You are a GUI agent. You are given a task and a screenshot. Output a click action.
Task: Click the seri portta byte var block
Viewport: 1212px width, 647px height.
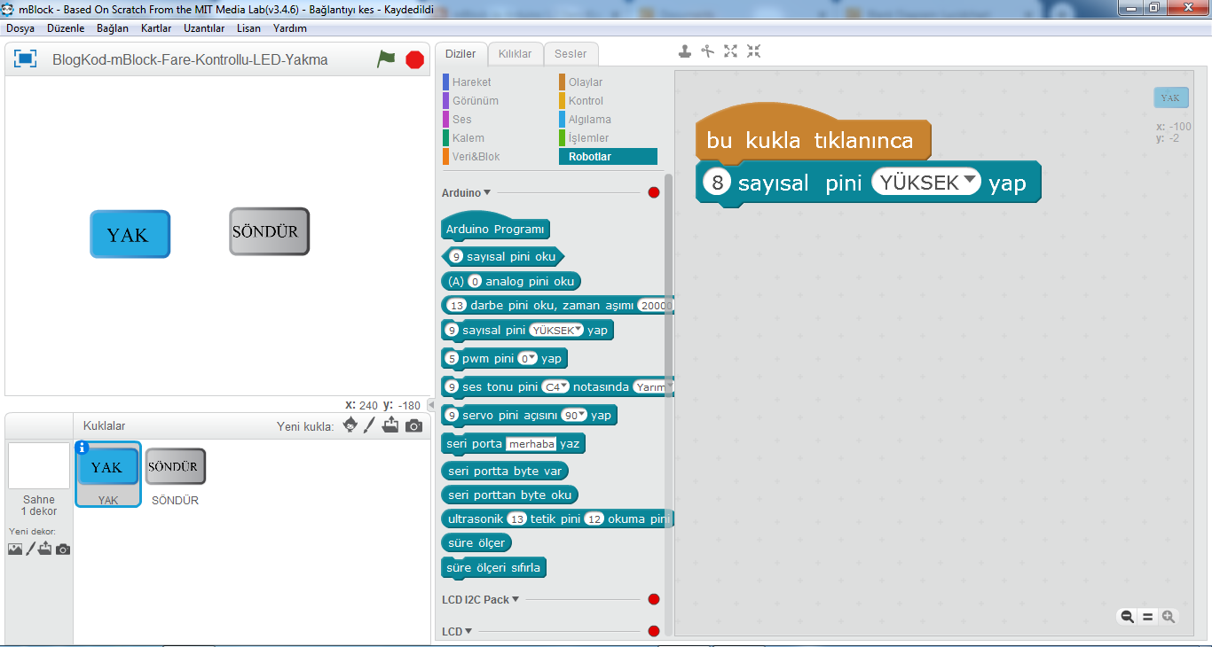click(505, 472)
